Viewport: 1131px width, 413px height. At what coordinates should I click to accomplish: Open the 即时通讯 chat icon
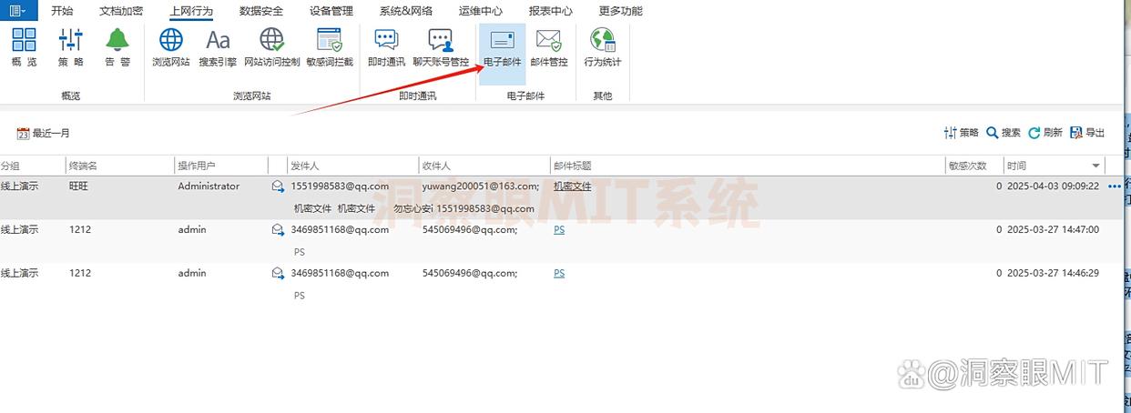point(386,46)
